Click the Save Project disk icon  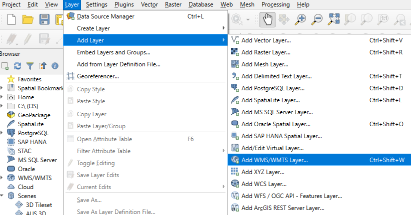[x=44, y=19]
